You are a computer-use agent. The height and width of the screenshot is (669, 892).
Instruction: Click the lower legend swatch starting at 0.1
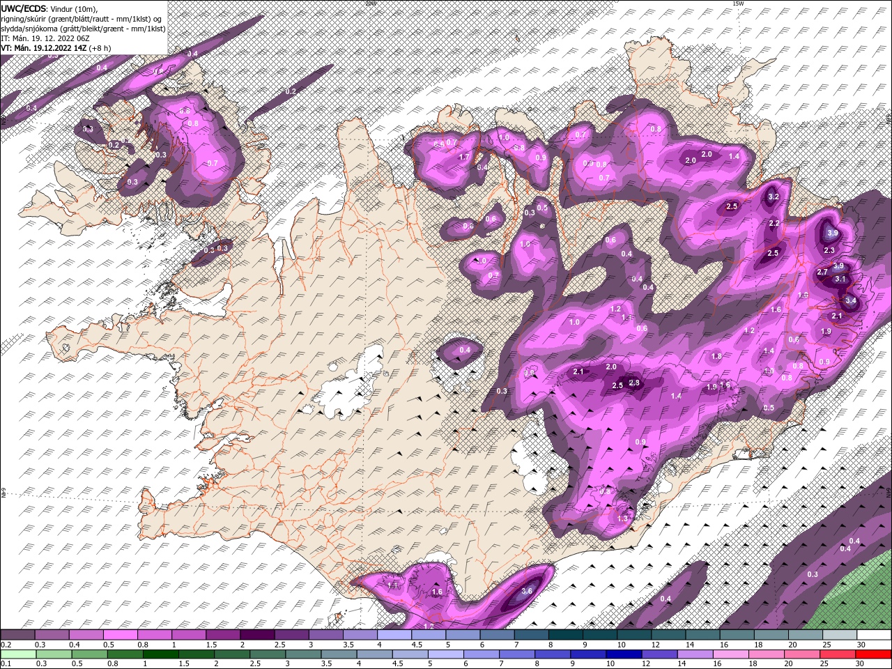coord(18,654)
